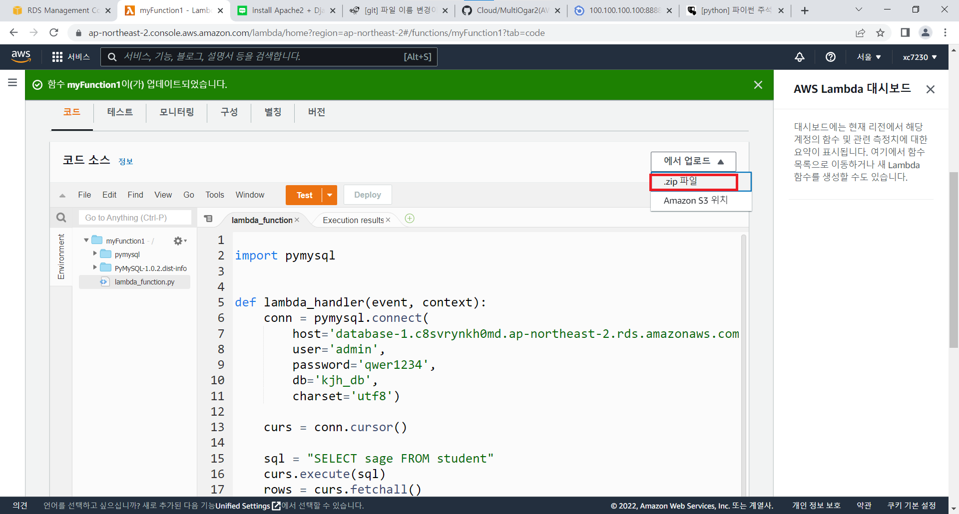959x514 pixels.
Task: Expand the PyMySQL-1.0.2.dist-info folder
Action: 95,268
